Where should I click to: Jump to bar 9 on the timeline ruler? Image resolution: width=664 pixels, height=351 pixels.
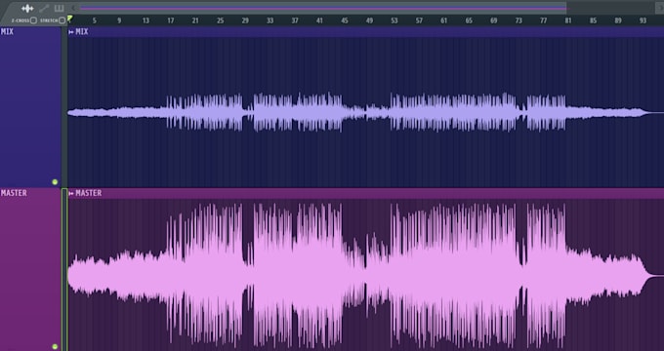pos(119,20)
